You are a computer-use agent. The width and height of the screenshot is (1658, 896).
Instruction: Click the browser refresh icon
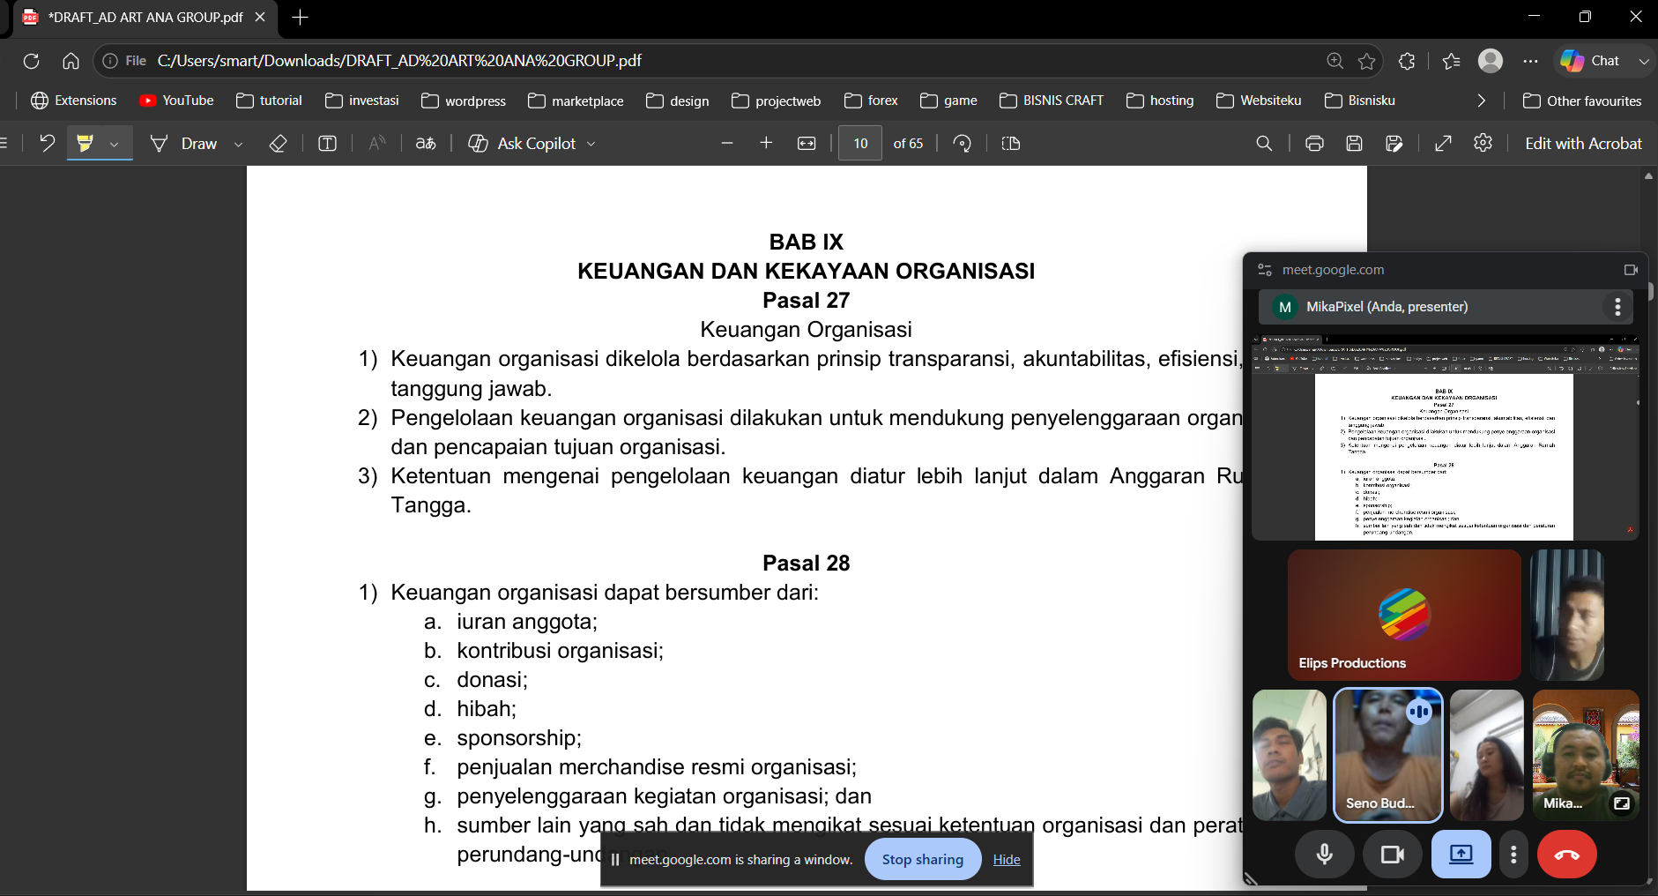point(32,61)
